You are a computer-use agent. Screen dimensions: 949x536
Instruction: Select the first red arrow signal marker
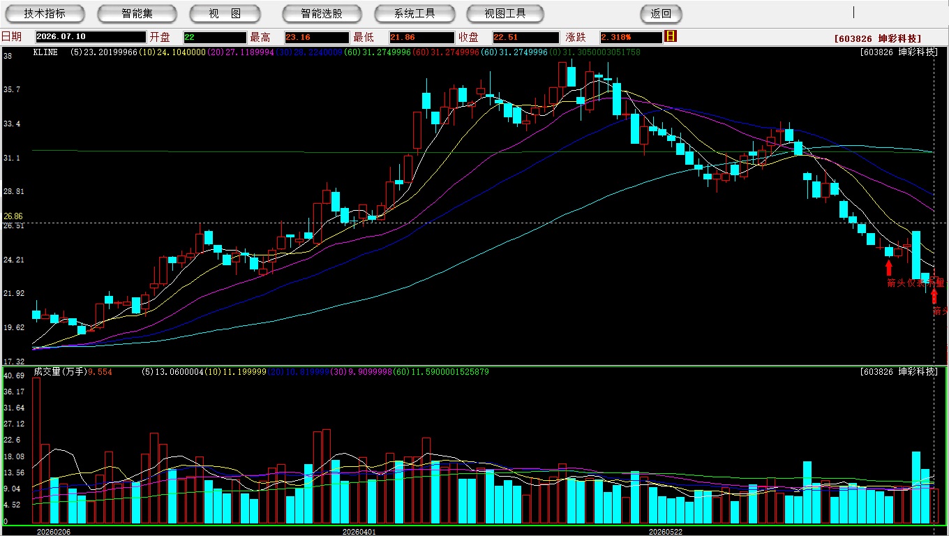[x=888, y=267]
